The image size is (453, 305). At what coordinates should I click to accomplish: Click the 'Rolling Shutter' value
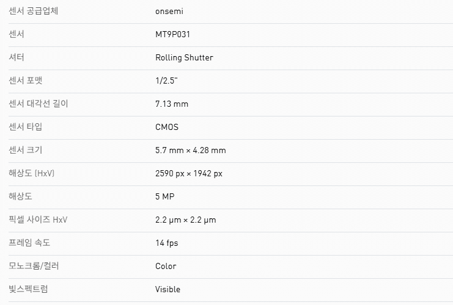tap(184, 57)
